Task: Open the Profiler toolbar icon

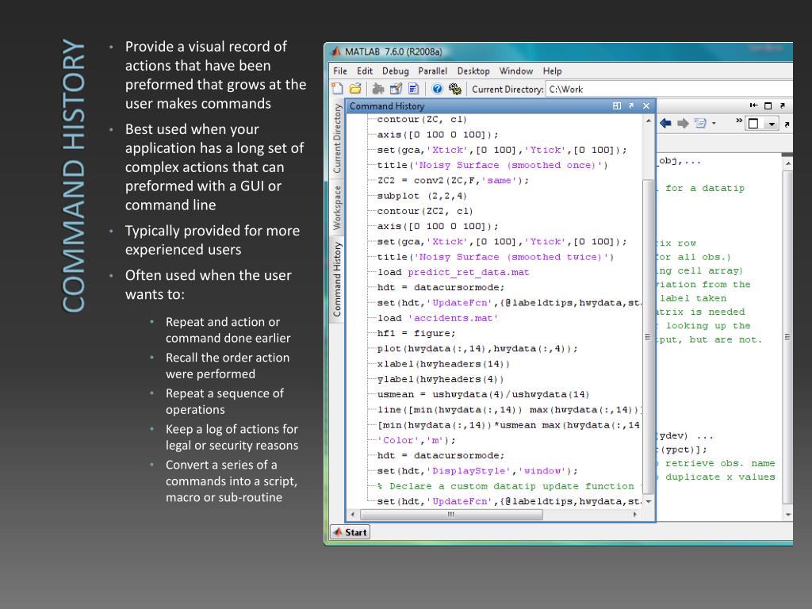Action: [x=413, y=89]
